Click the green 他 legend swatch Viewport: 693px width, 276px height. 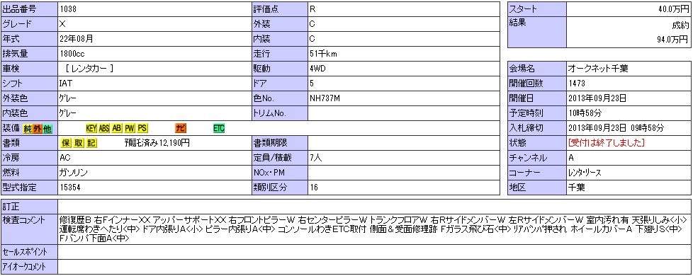47,129
